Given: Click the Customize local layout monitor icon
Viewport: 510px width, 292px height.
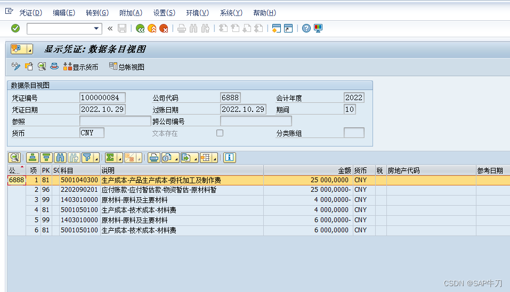Looking at the screenshot, I should coord(318,28).
